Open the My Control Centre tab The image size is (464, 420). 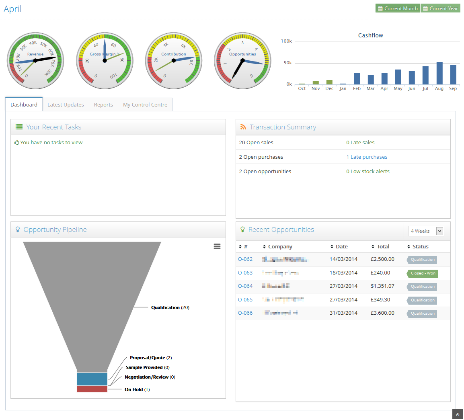pos(145,105)
